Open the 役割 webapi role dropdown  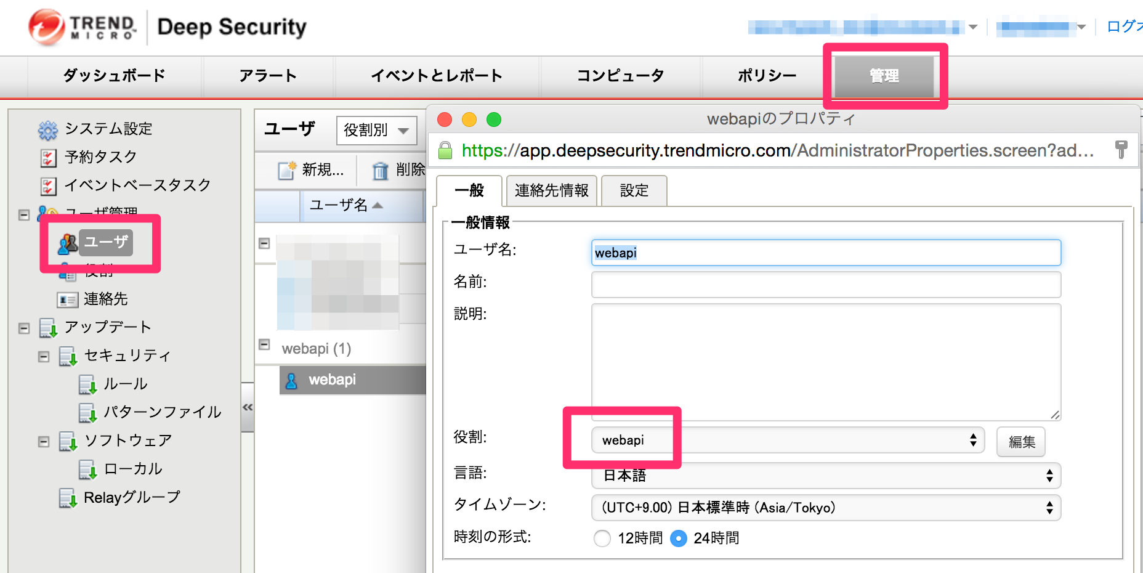[x=788, y=441]
